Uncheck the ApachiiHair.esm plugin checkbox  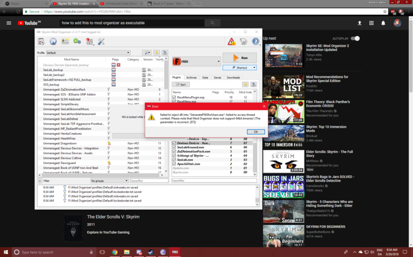pyautogui.click(x=175, y=164)
